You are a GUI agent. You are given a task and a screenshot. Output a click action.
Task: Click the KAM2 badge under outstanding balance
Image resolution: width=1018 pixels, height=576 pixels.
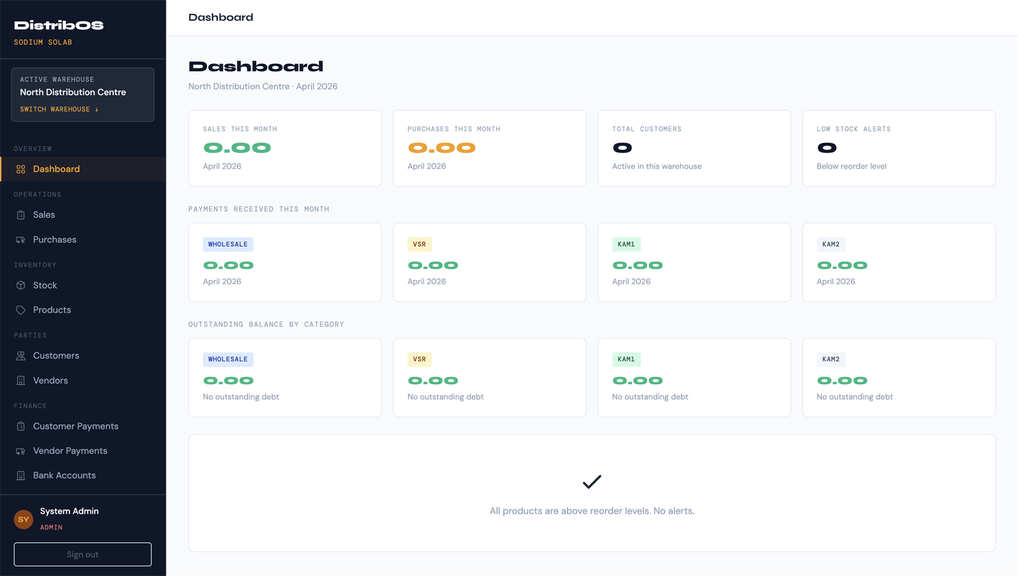(x=831, y=359)
